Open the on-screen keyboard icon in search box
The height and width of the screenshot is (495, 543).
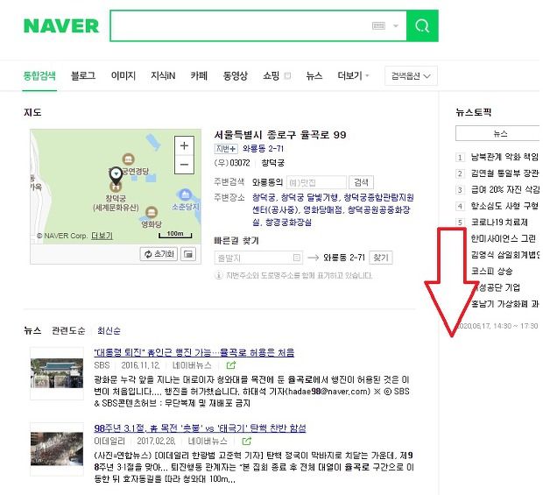tap(378, 25)
